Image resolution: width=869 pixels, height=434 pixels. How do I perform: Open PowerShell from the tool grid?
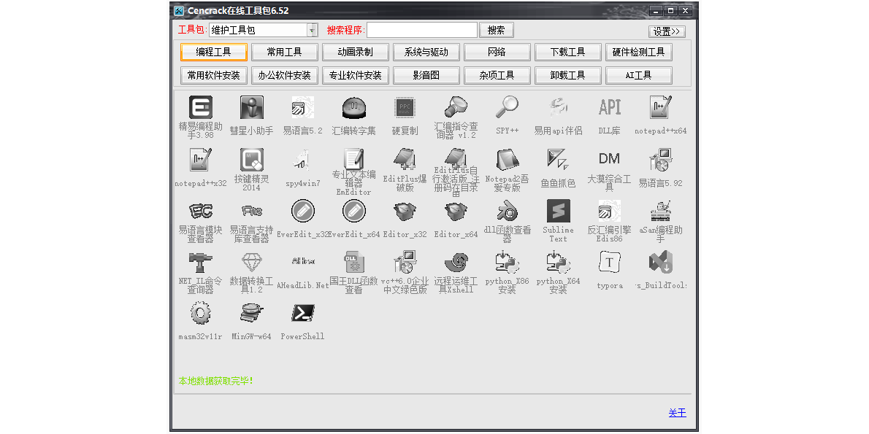coord(302,312)
